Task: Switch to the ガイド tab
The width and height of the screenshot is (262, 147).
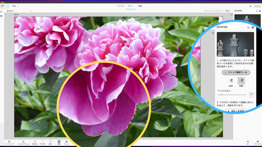Action: point(130,6)
